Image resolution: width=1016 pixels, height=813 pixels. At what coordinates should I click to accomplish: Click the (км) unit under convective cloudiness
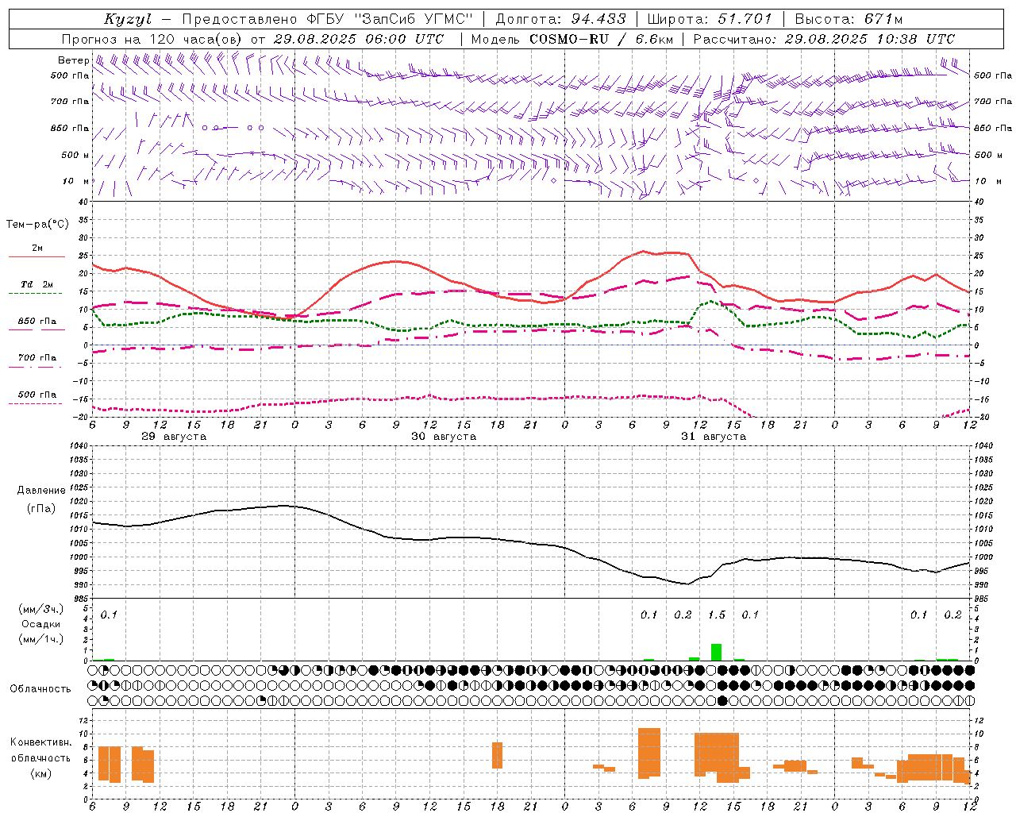41,773
